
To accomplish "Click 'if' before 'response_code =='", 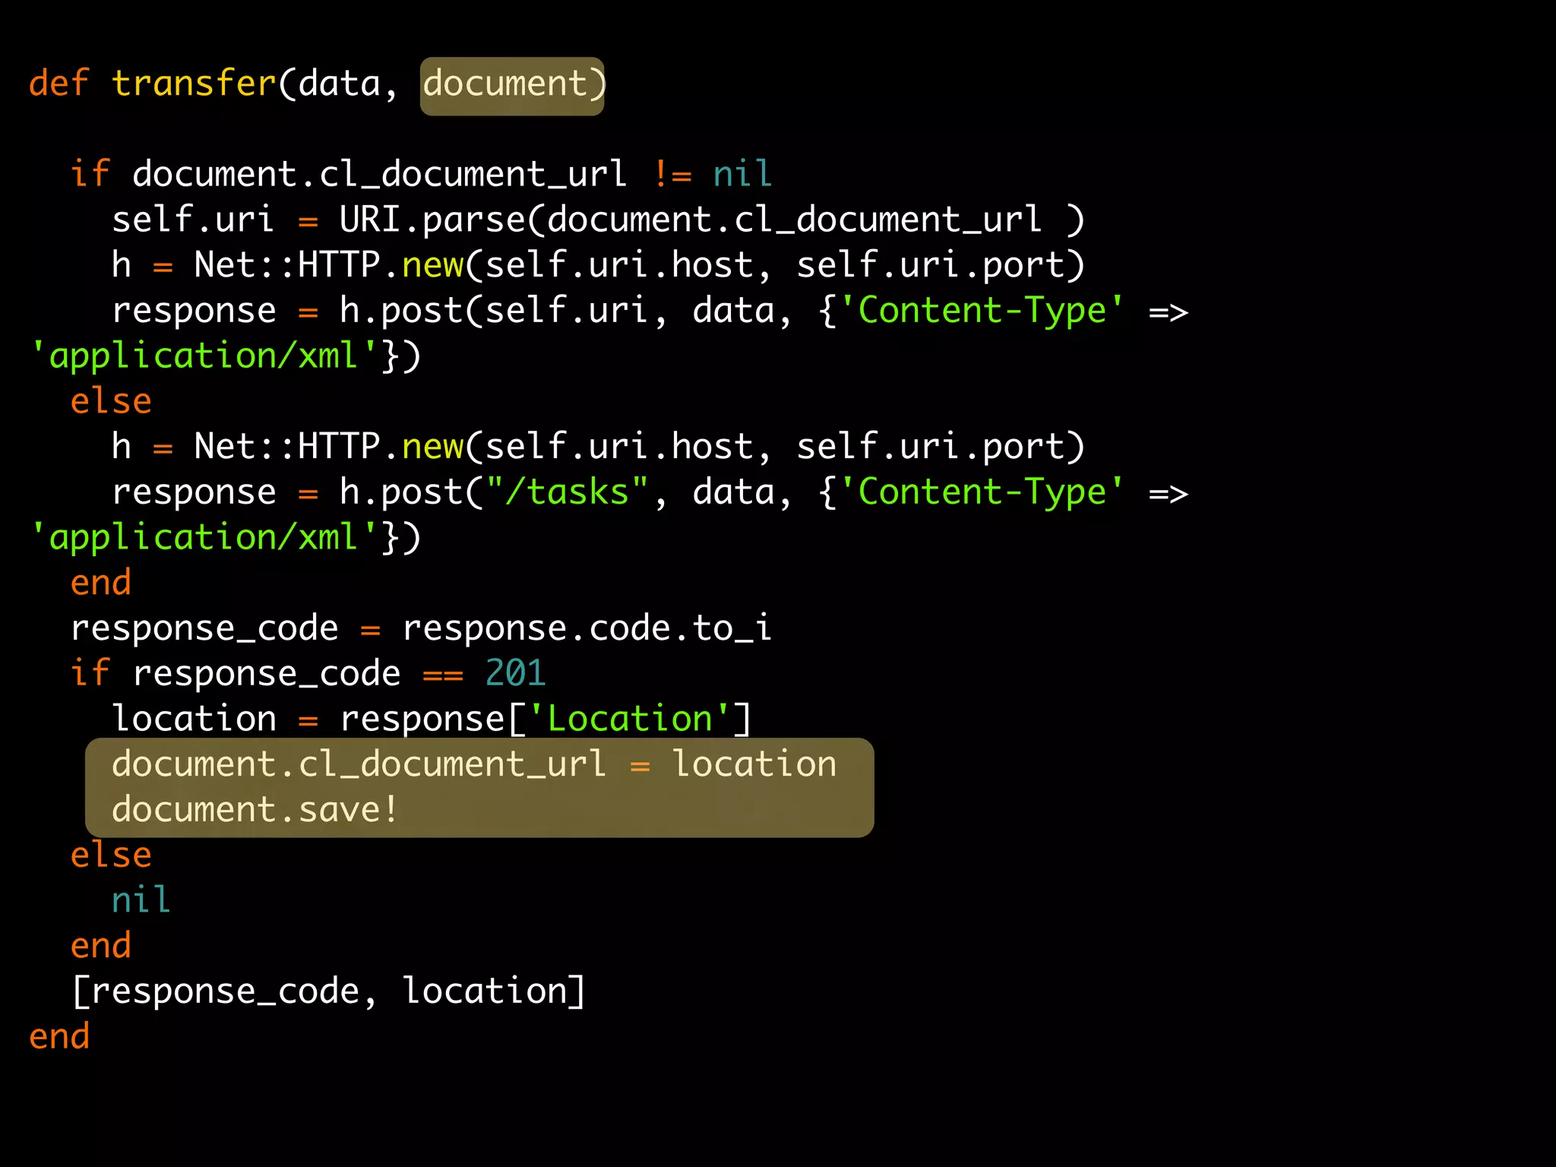I will pyautogui.click(x=90, y=673).
